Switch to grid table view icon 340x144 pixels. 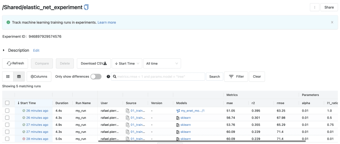pos(19,76)
